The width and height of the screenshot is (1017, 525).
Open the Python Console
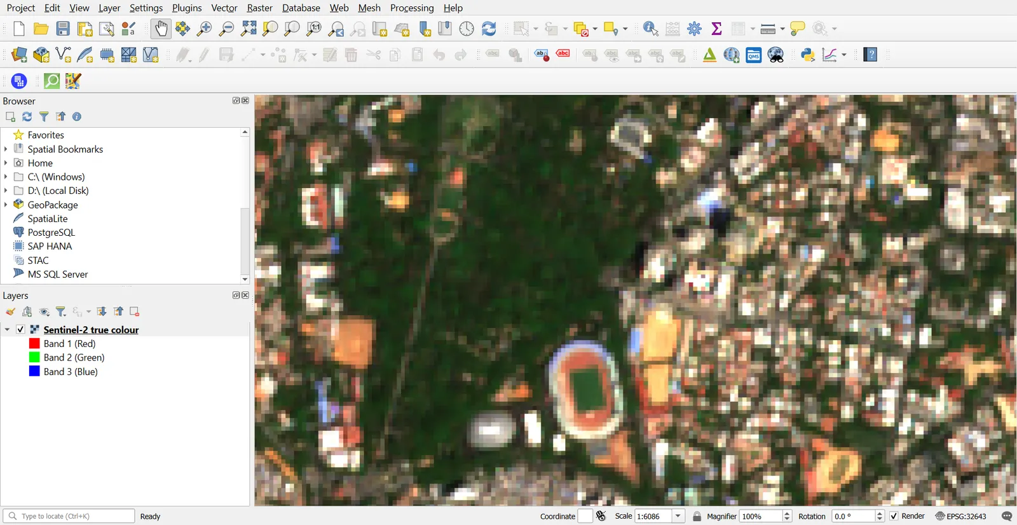tap(808, 55)
